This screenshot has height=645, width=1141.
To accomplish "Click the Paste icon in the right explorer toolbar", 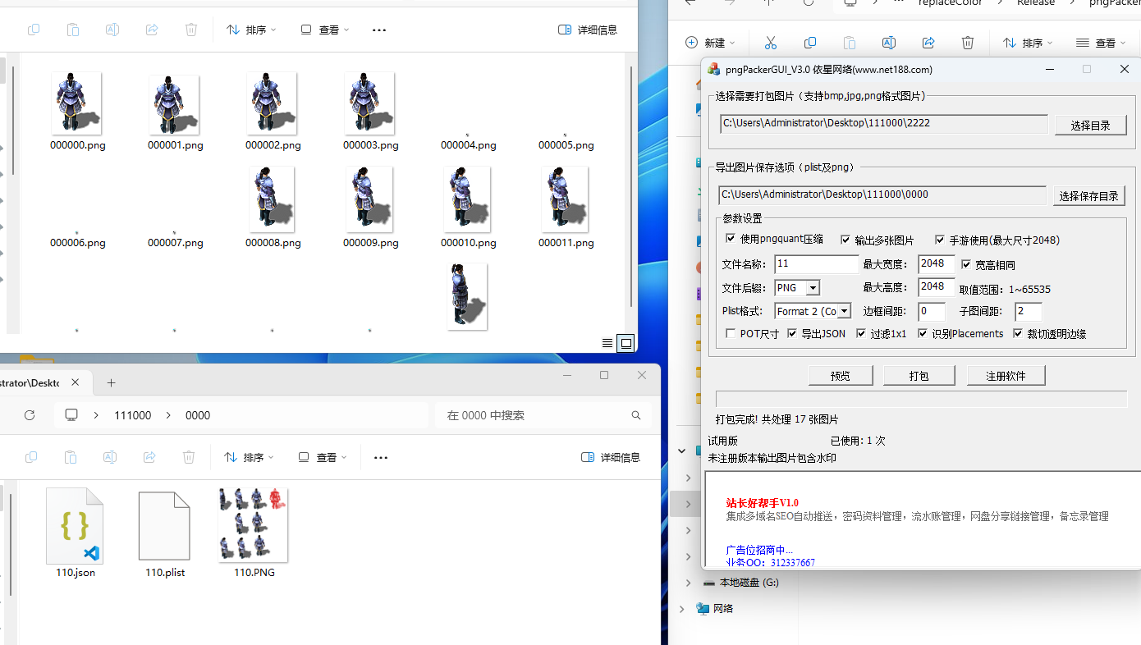I will coord(849,42).
